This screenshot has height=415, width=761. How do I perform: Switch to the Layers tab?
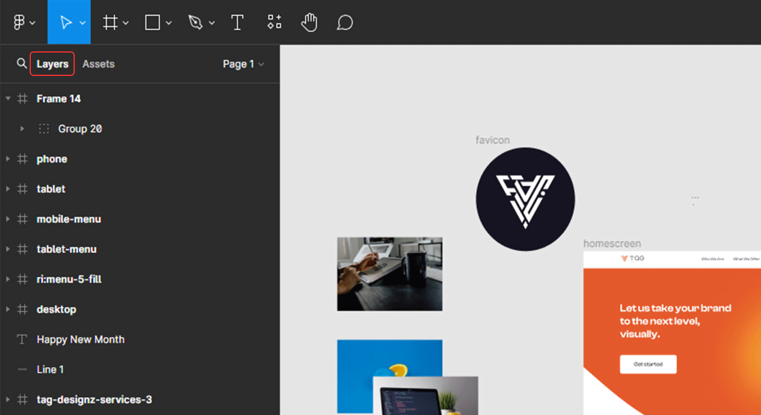52,64
